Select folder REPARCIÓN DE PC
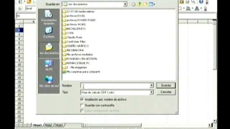Viewport: 230px width, 129px height. [76, 63]
